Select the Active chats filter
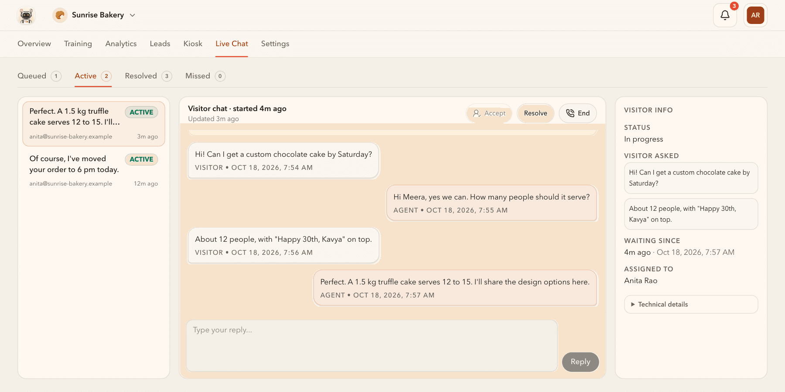The image size is (785, 392). coord(93,76)
